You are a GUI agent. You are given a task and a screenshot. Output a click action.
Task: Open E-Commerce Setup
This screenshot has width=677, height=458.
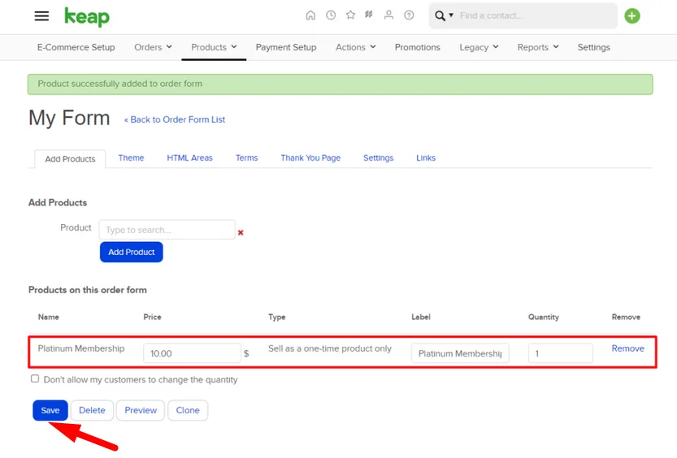pyautogui.click(x=76, y=47)
